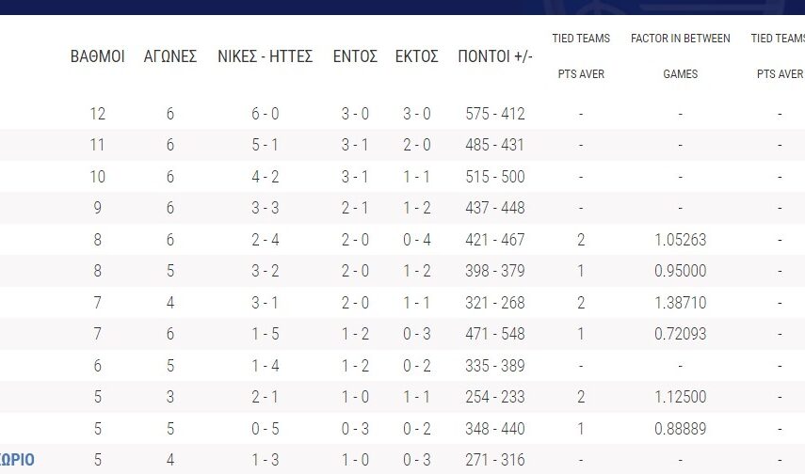Open the team link ending in ΩΡΙΟ
The width and height of the screenshot is (805, 474).
(18, 460)
